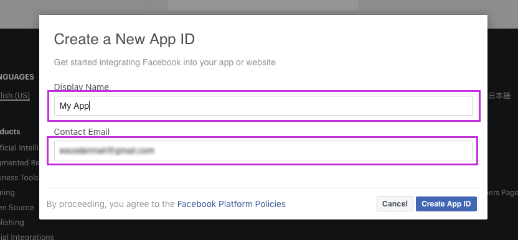Screen dimensions: 518x240
Task: Focus the Contact Email input field
Action: click(263, 150)
